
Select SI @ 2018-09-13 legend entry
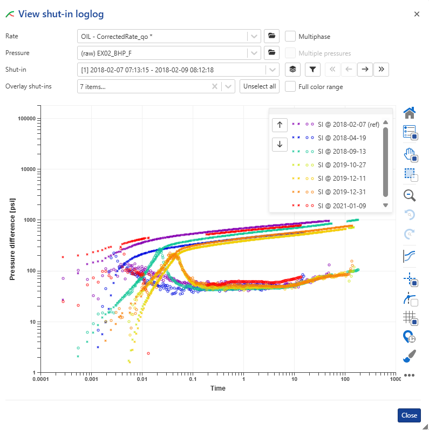tap(342, 151)
